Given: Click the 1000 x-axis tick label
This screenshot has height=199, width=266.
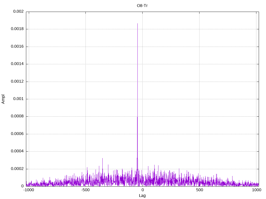Looking at the screenshot, I should click(256, 190).
